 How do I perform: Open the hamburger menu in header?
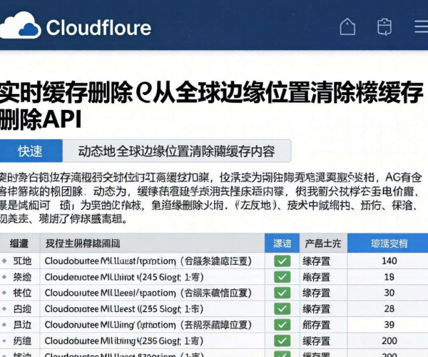tap(421, 26)
